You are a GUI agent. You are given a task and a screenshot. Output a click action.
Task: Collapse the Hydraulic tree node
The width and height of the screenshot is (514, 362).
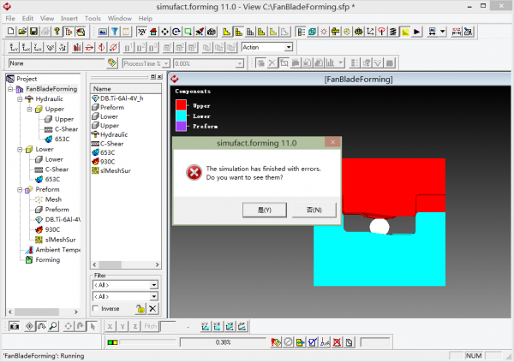(20, 99)
